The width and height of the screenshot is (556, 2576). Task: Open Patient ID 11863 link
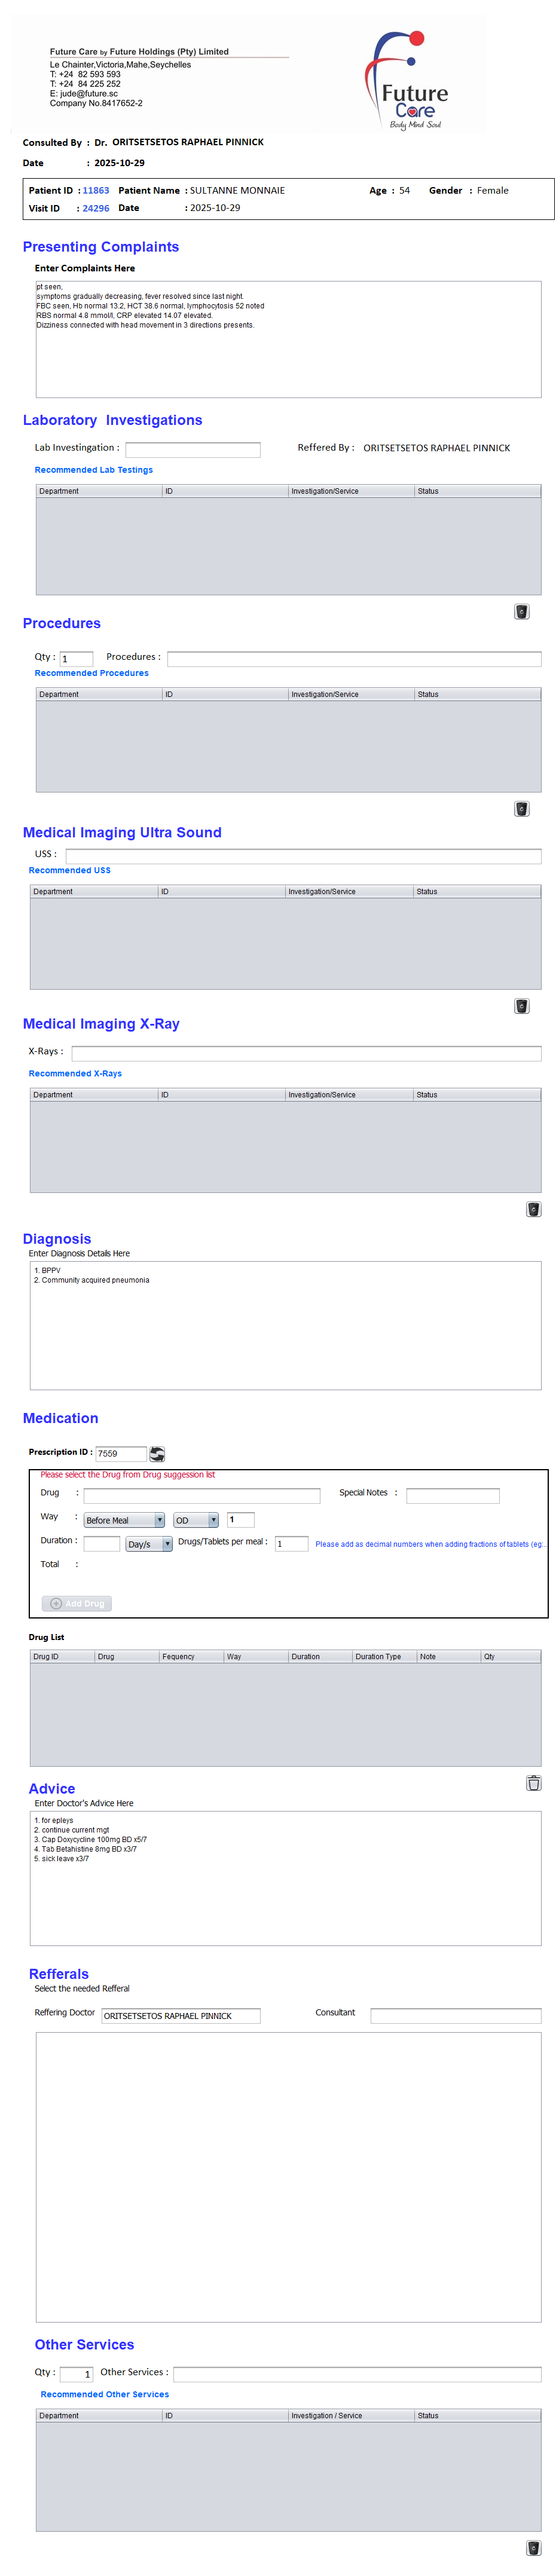96,191
